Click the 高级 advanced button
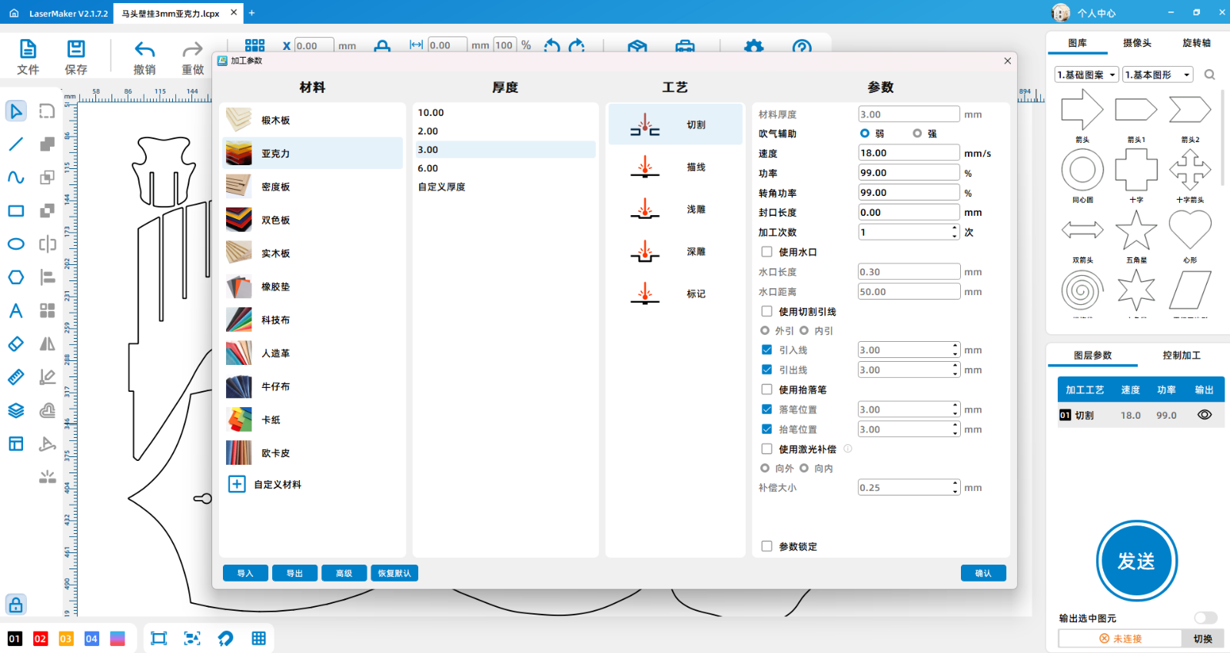 (x=344, y=573)
